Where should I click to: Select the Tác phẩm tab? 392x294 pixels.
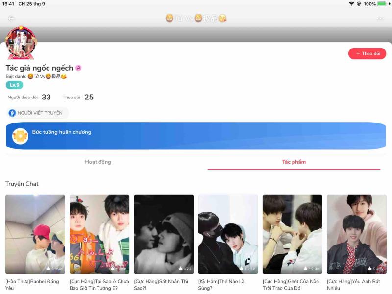coord(294,162)
